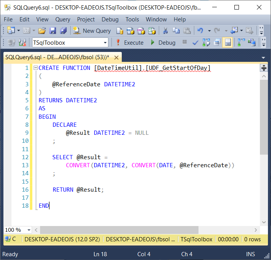Viewport: 271px width, 260px height.
Task: Toggle Include Client Statistics
Action: tap(252, 42)
